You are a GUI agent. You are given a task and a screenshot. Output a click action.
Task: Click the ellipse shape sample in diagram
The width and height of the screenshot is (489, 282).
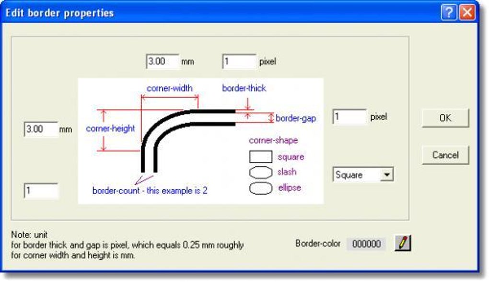point(261,188)
